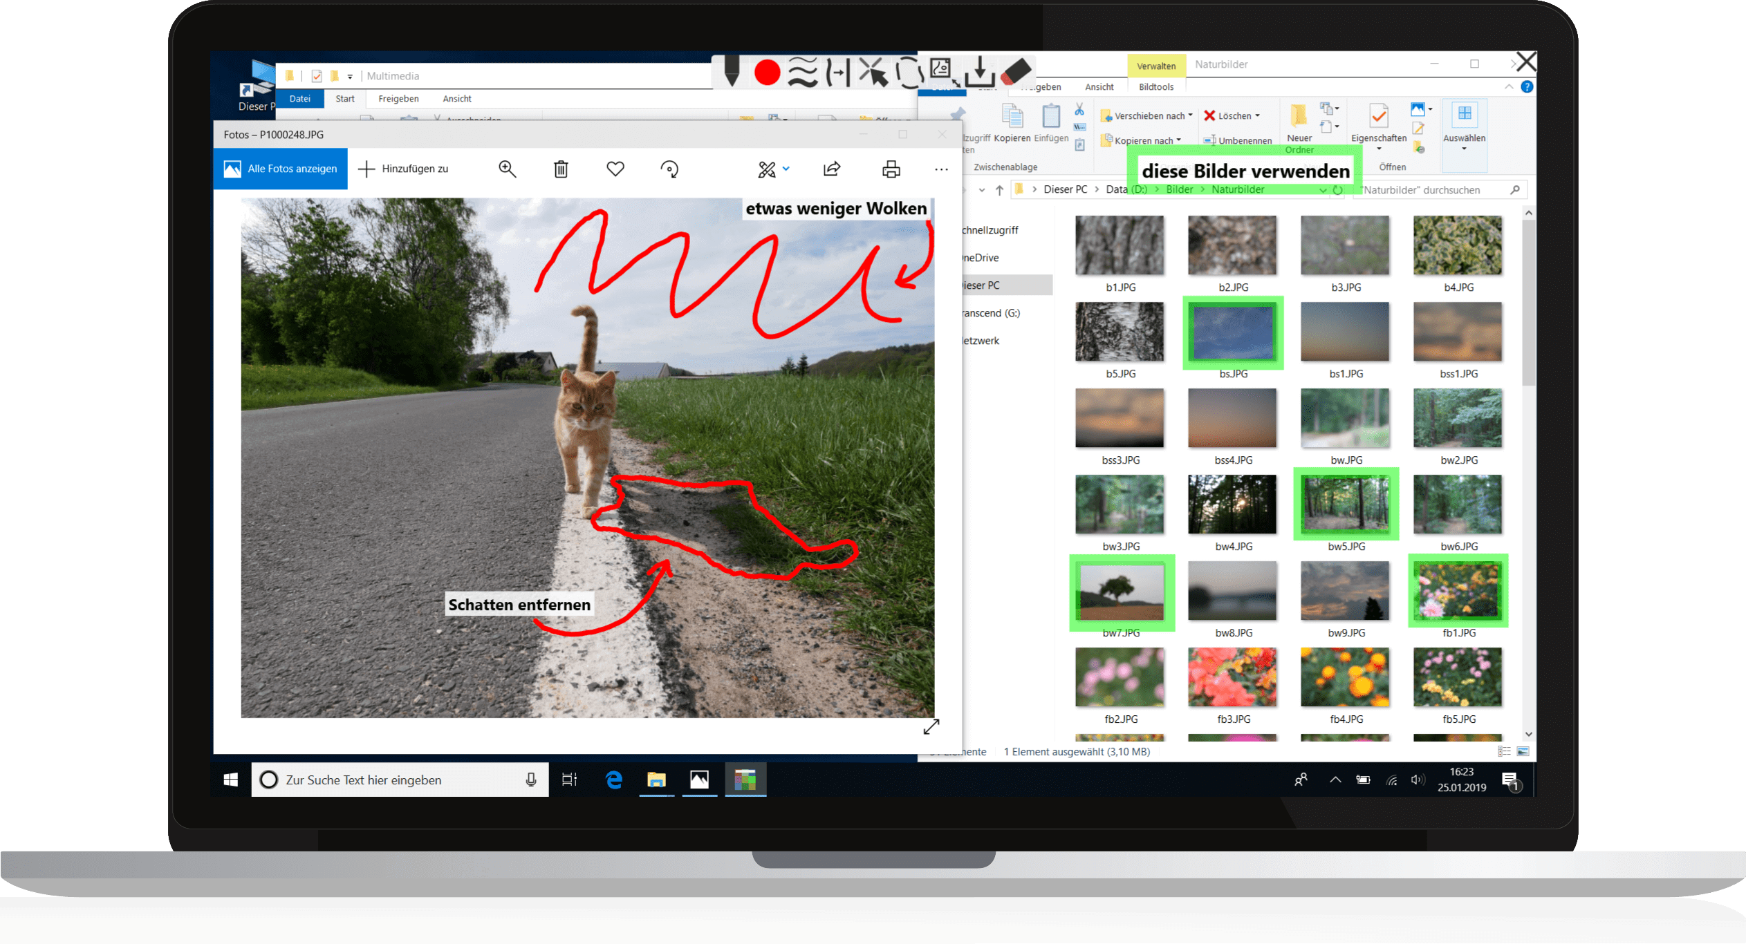Click Hinzufügen zu in Fotos toolbar
The width and height of the screenshot is (1746, 944).
pos(403,169)
